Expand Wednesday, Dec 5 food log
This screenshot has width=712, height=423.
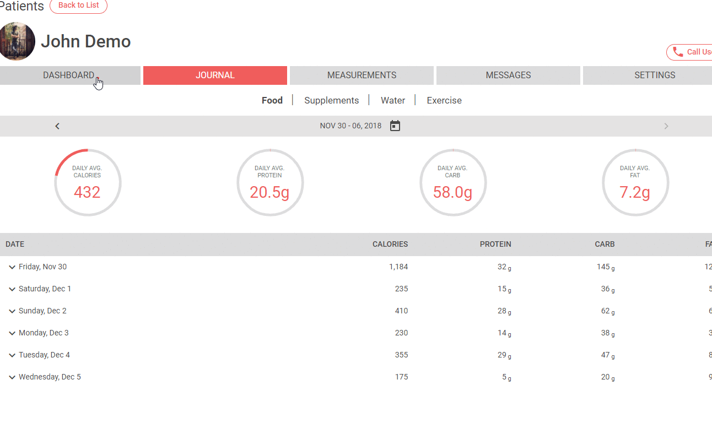[x=12, y=377]
